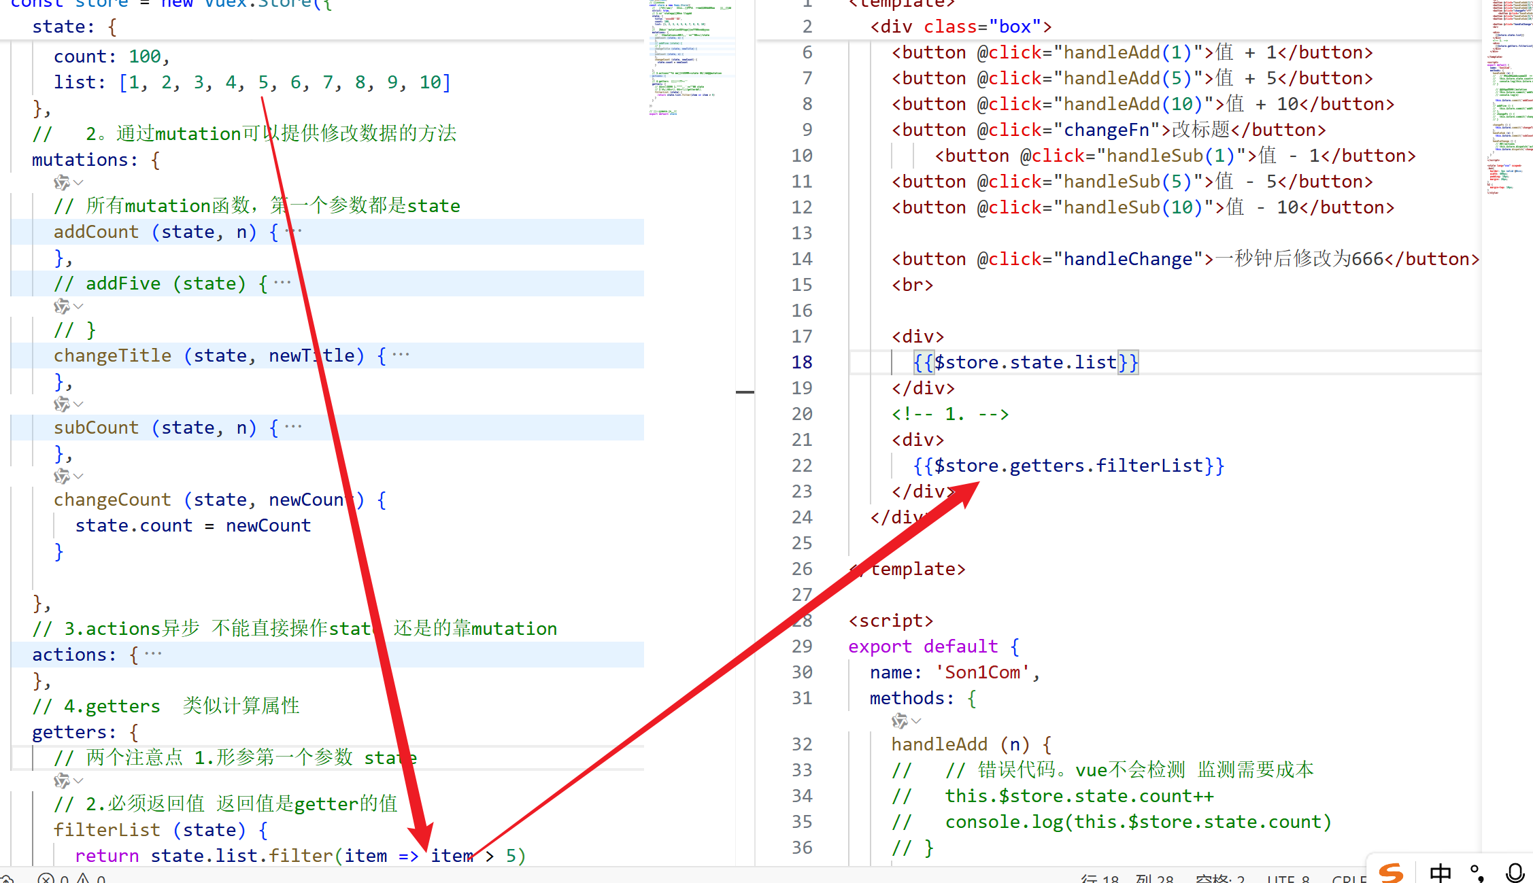Unfold the changeTitle function ellipsis

click(x=401, y=355)
